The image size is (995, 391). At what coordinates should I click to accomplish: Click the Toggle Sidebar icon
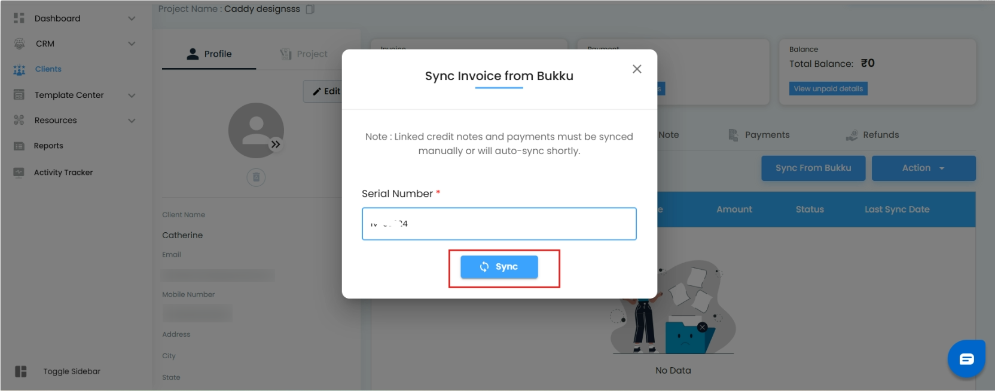(21, 371)
